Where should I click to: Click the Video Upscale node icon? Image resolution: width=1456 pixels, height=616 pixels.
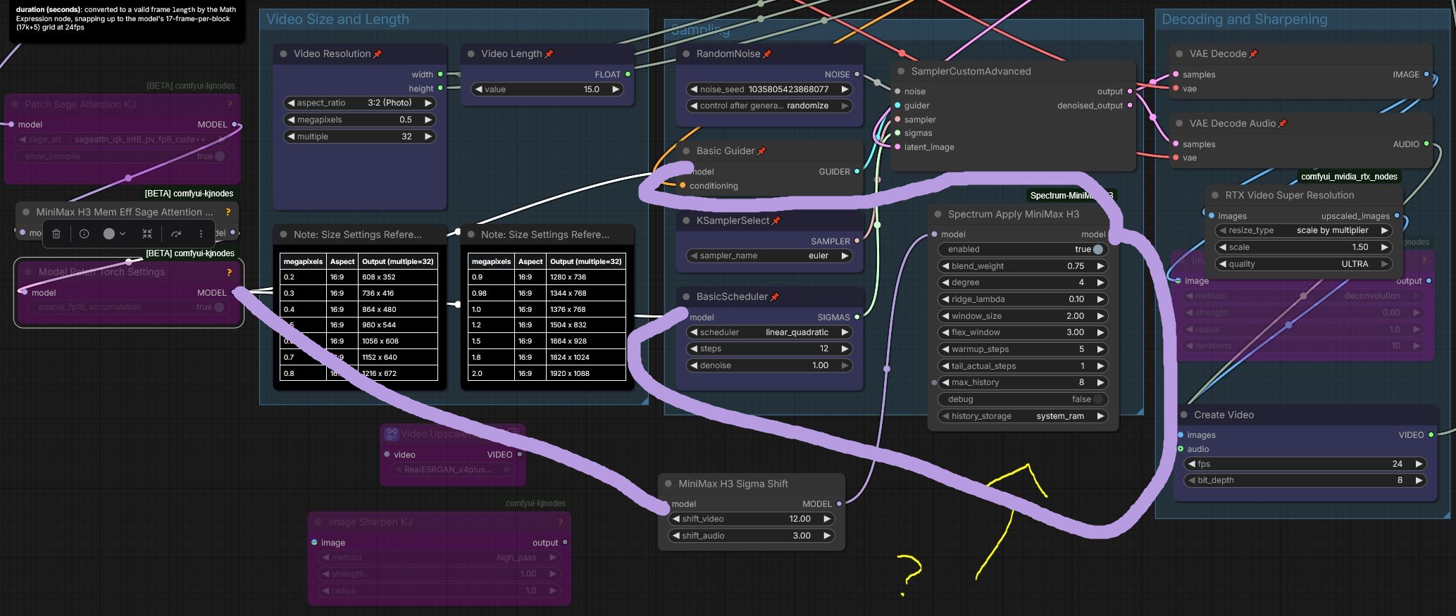tap(392, 434)
